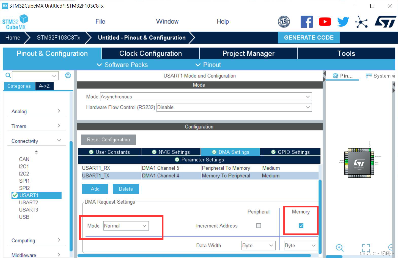
Task: Switch to A->Z sidebar view
Action: [44, 86]
